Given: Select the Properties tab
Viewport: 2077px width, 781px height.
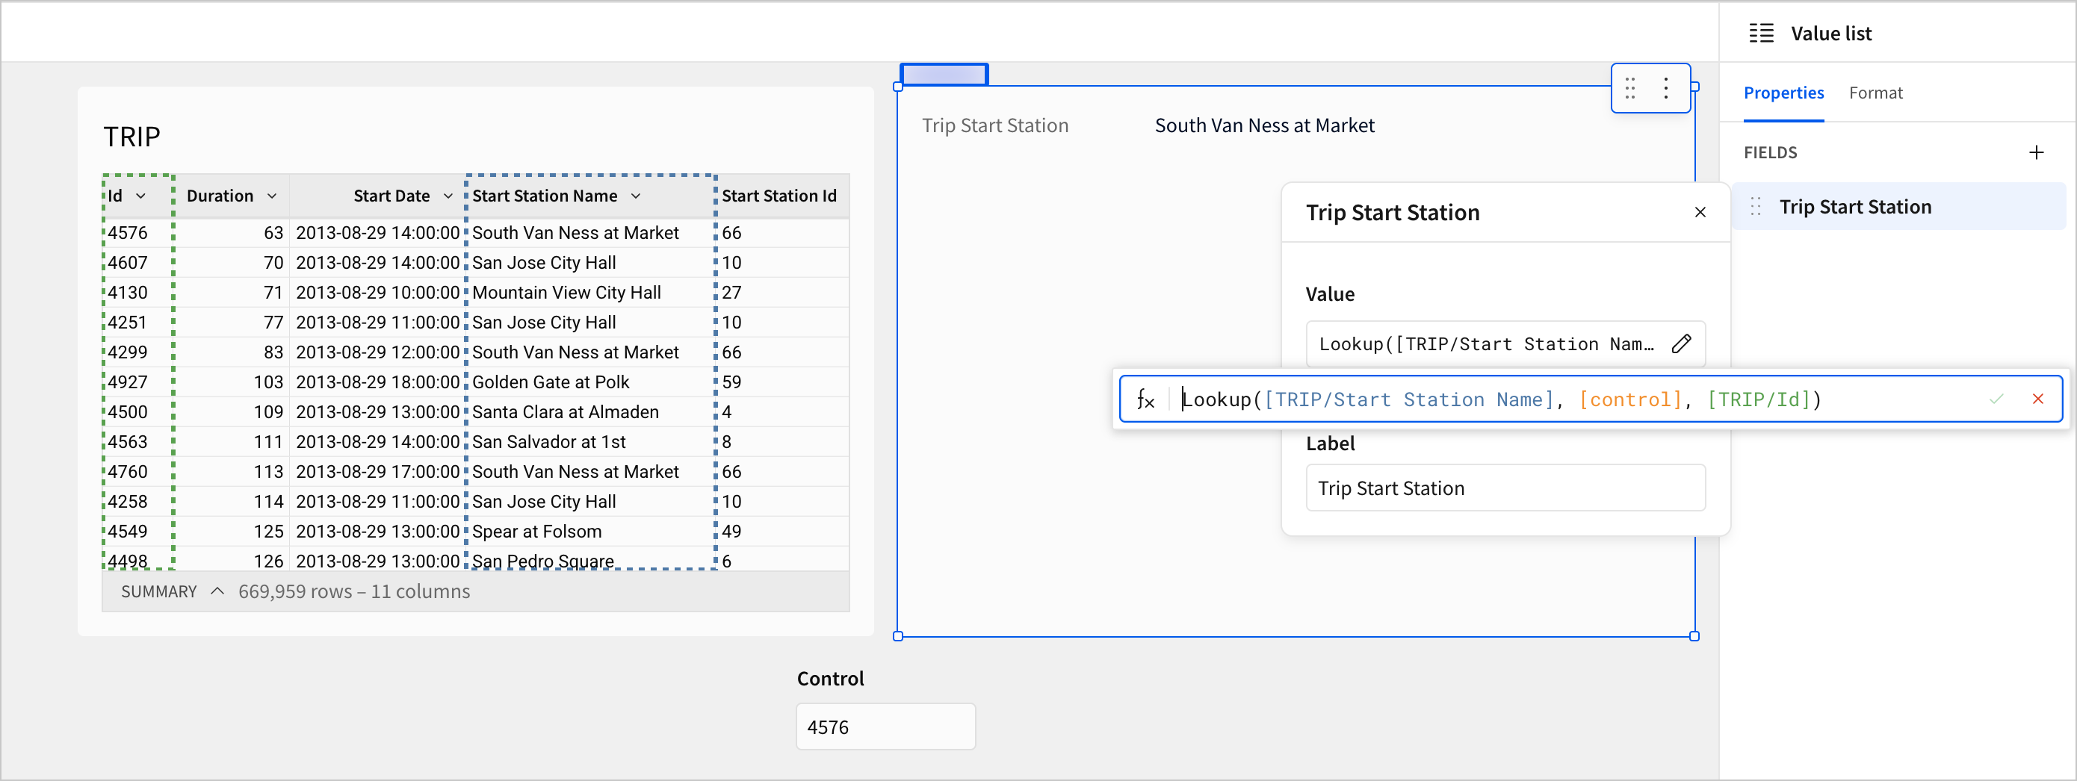Looking at the screenshot, I should [x=1783, y=93].
